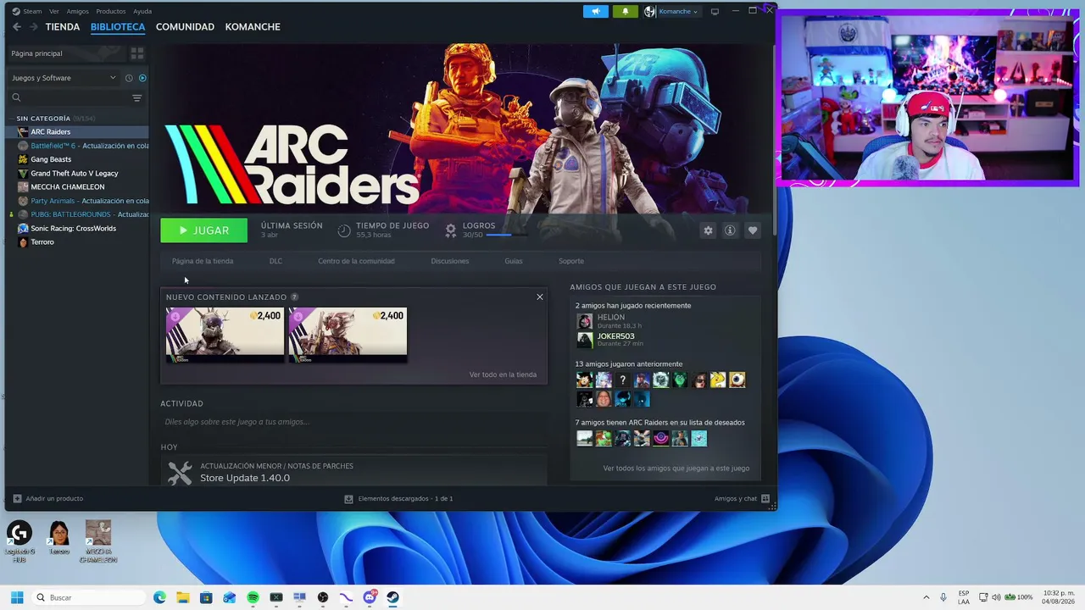Open the DLC link

[275, 261]
